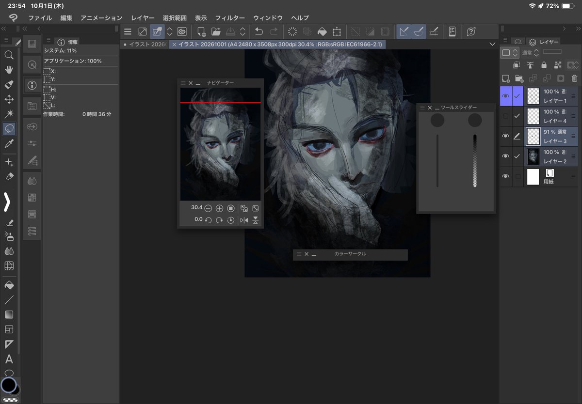
Task: Flip canvas horizontally in the navigator
Action: [x=244, y=220]
